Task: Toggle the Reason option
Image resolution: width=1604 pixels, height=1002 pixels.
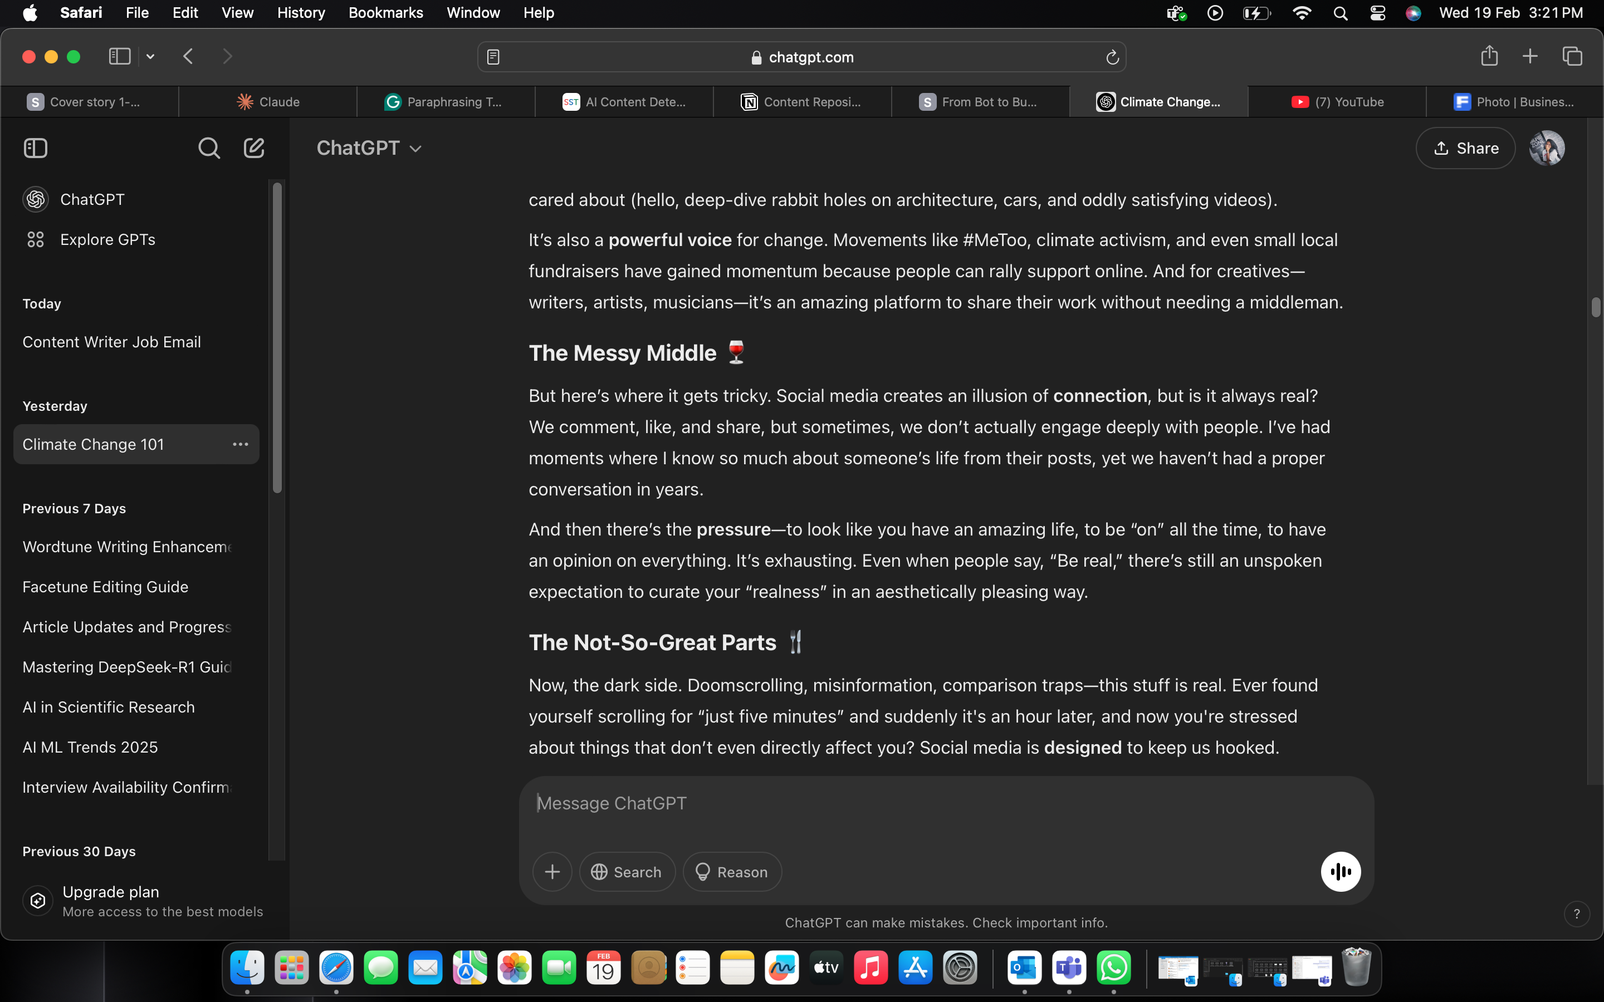Action: (x=732, y=871)
